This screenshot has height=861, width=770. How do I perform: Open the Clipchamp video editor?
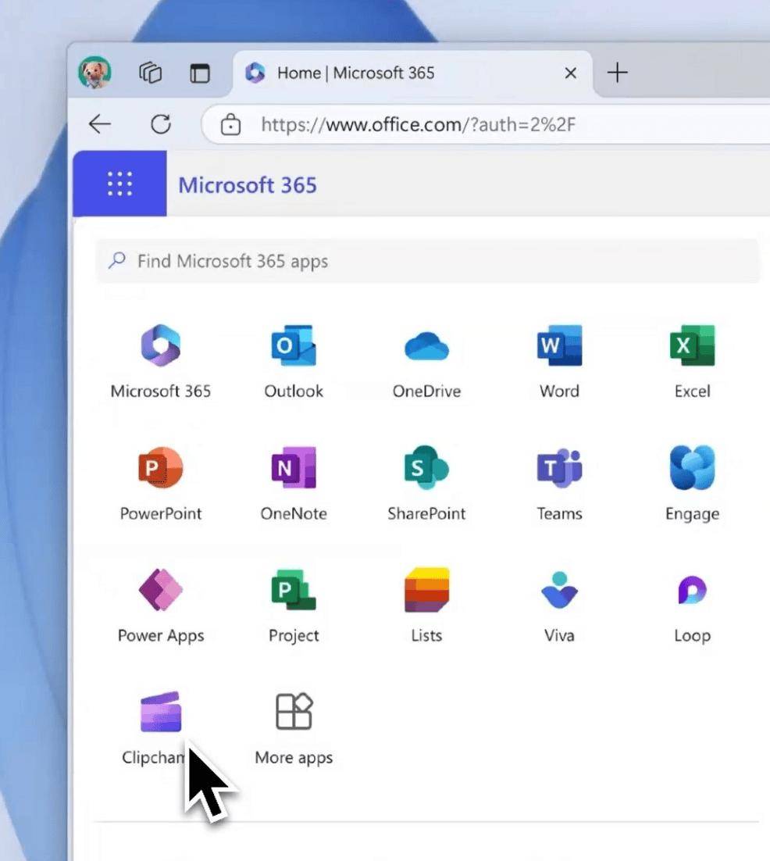159,727
